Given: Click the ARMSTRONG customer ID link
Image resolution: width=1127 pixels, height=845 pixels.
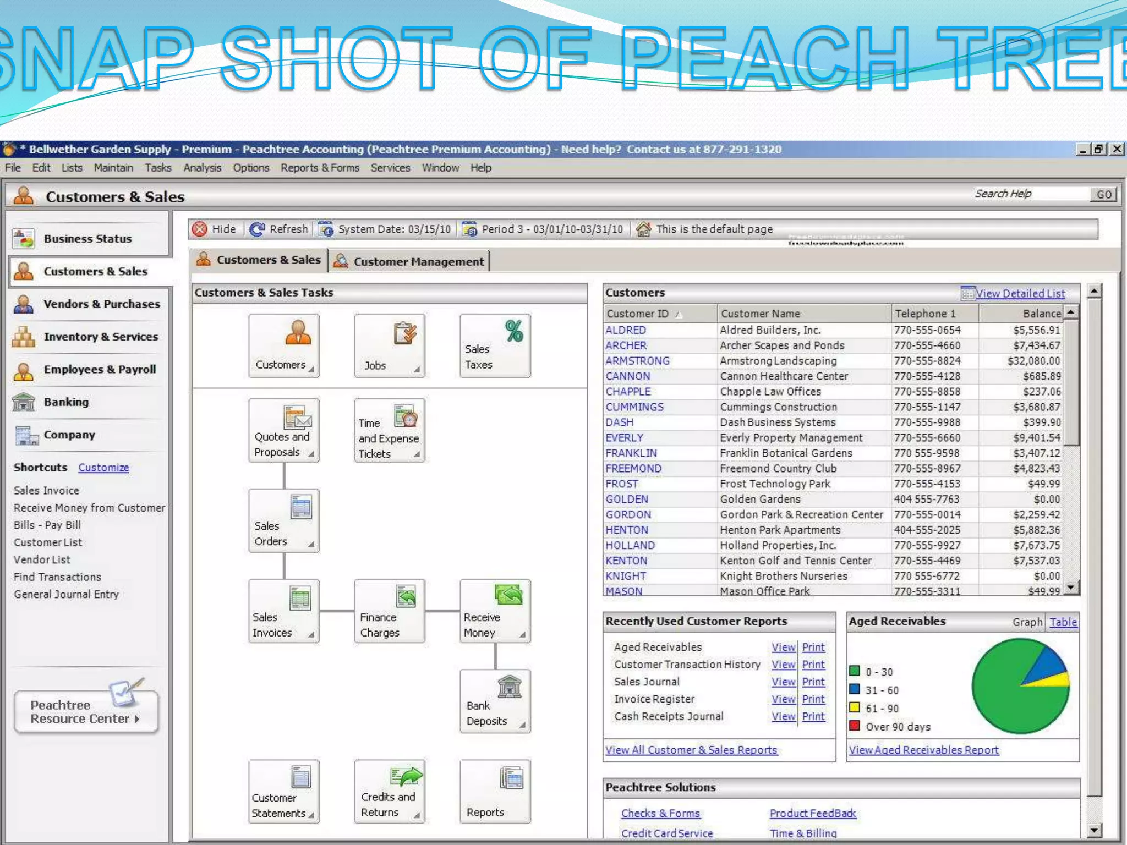Looking at the screenshot, I should [x=637, y=361].
